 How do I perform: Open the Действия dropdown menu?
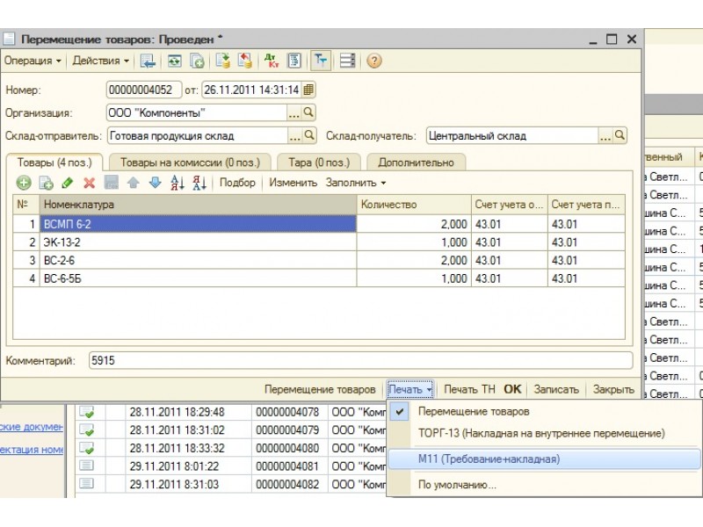tap(101, 61)
